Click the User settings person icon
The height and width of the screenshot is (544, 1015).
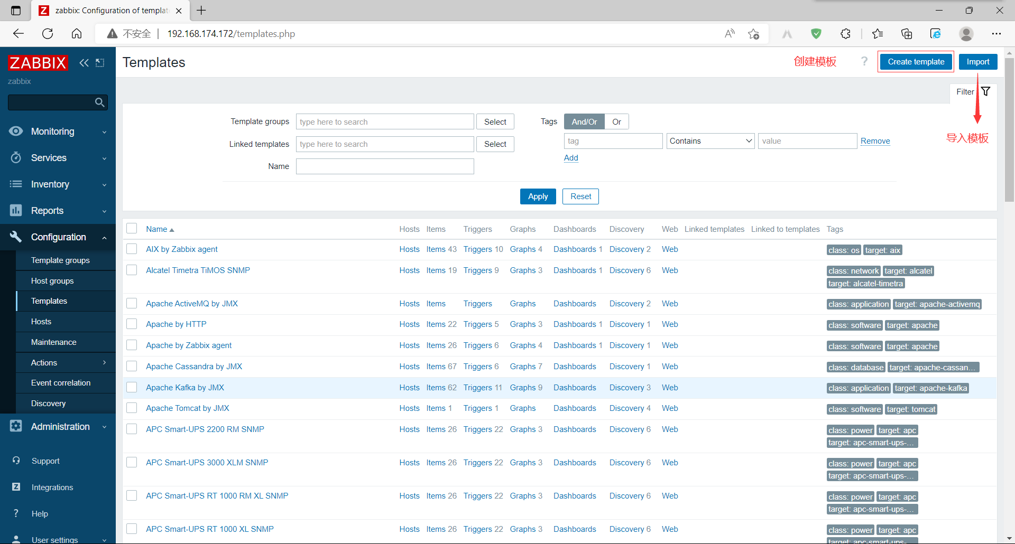(x=16, y=539)
